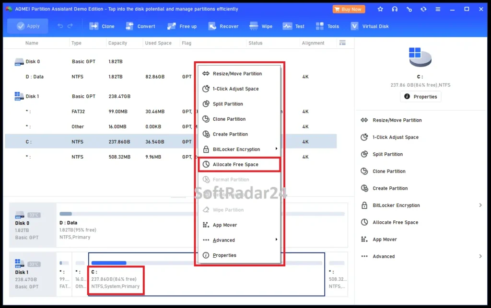Select the D : Data partition row

(171, 77)
